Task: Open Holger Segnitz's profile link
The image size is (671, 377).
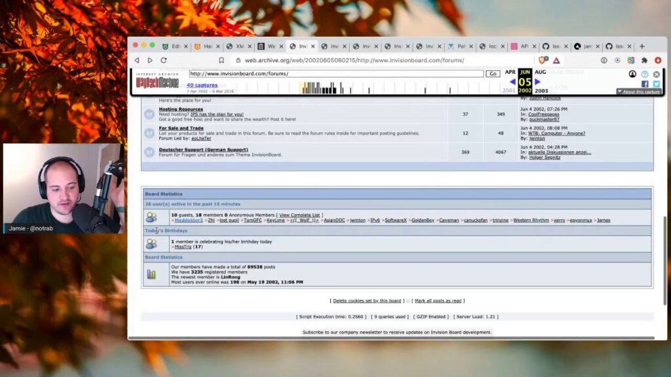Action: [x=545, y=157]
